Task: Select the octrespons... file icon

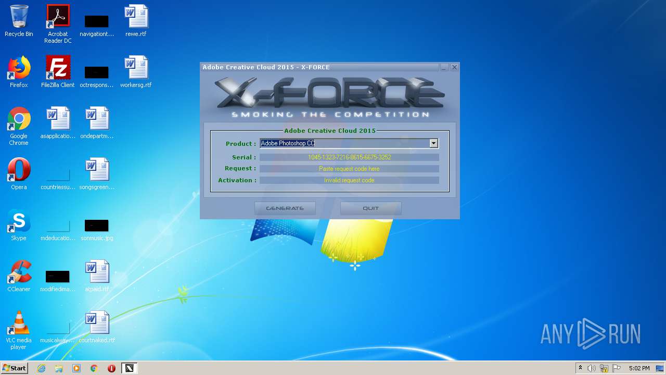Action: coord(97,77)
